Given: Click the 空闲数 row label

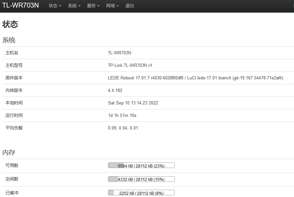Looking at the screenshot, I should 12,179.
